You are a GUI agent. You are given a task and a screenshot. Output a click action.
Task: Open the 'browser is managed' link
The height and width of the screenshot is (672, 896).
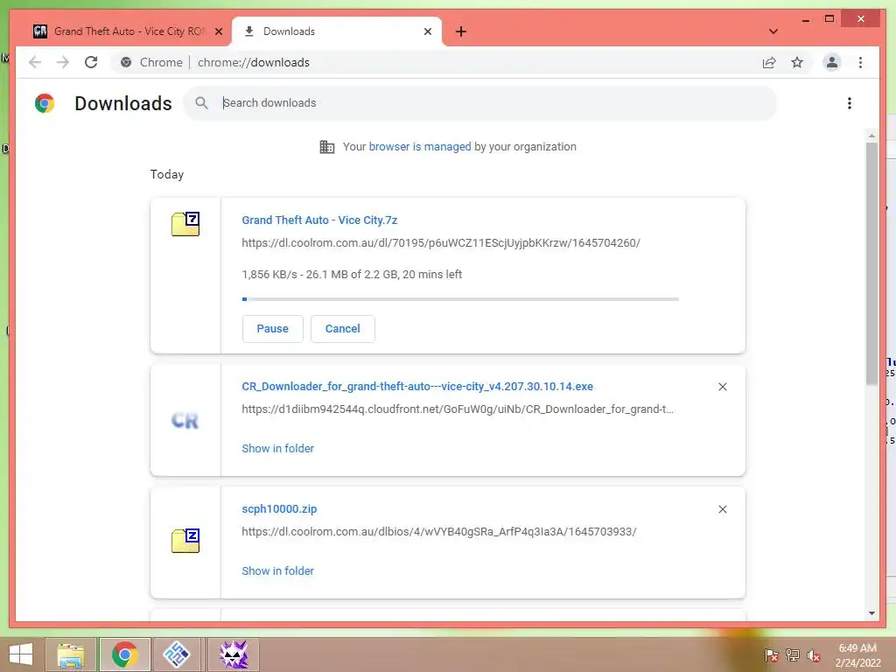coord(420,146)
